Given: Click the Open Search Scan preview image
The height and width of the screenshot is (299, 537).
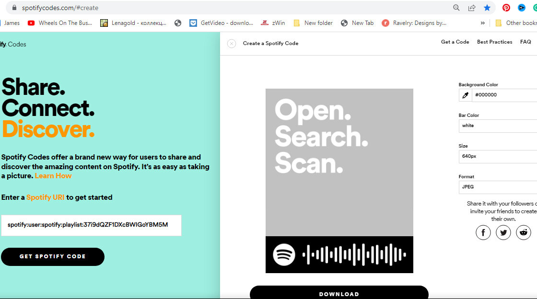Looking at the screenshot, I should (x=339, y=162).
